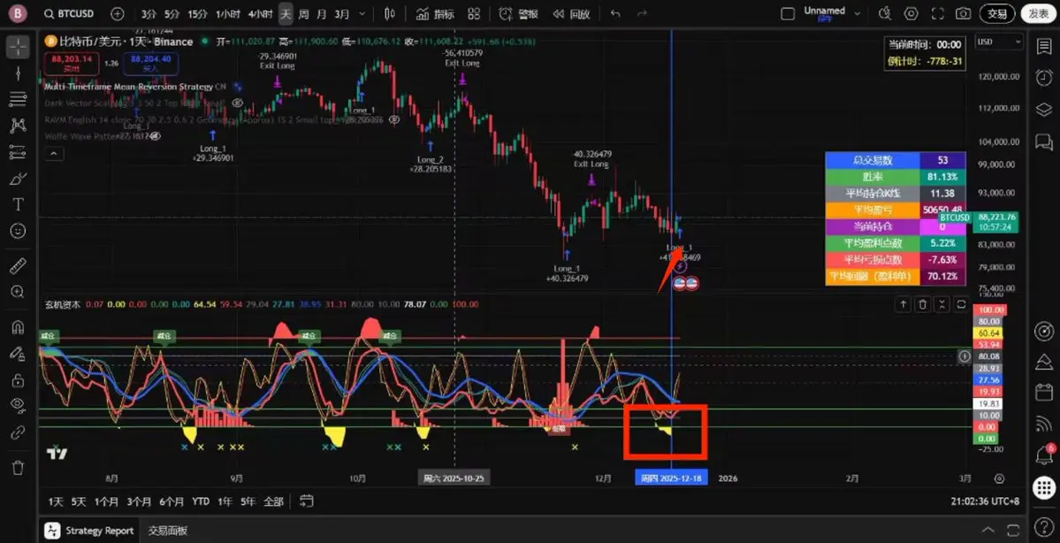Open the object tree layers panel
The width and height of the screenshot is (1060, 543).
pos(1044,111)
